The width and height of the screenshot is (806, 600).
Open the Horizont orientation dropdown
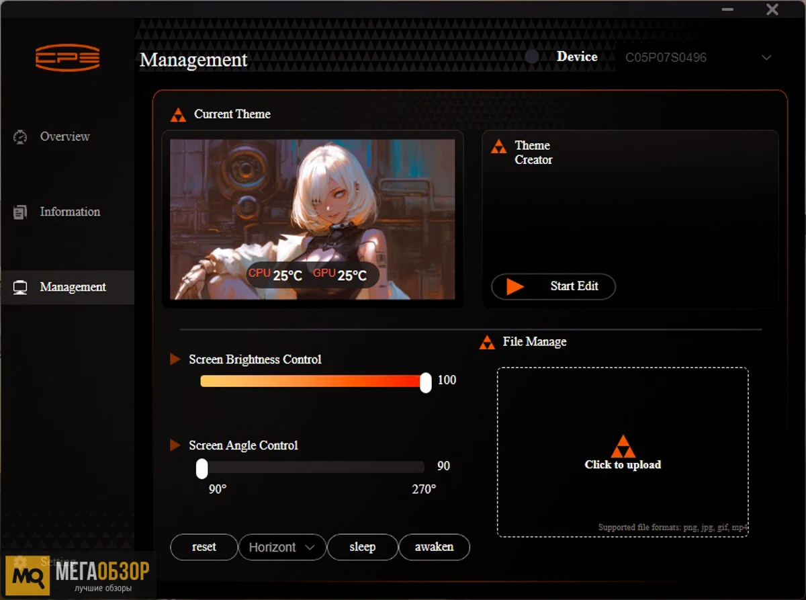[282, 548]
